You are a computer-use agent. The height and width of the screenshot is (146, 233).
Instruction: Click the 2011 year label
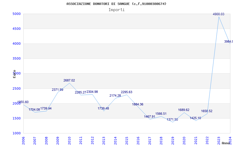[x=81, y=141]
